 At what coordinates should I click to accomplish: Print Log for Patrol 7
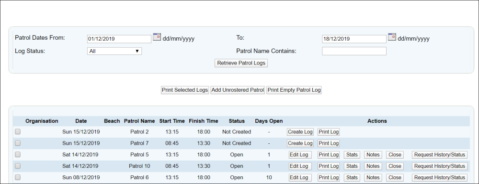pos(329,143)
